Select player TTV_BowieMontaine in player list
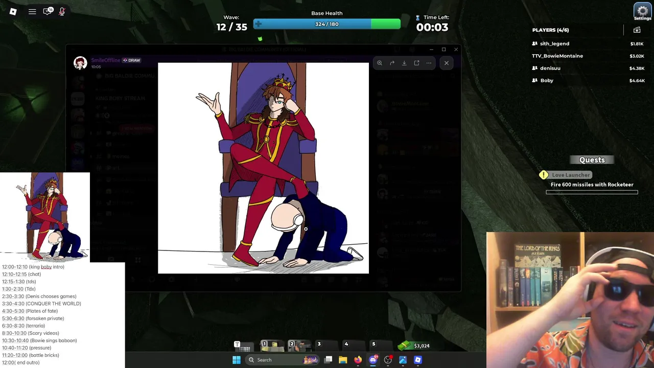The image size is (654, 368). pos(557,56)
